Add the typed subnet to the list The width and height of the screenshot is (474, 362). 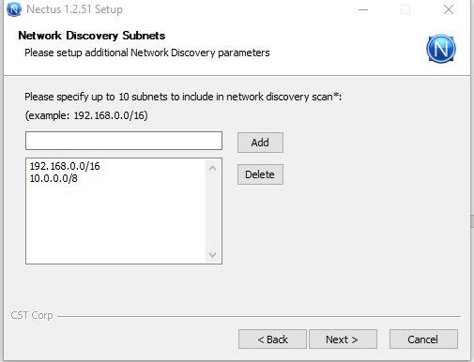tap(260, 143)
